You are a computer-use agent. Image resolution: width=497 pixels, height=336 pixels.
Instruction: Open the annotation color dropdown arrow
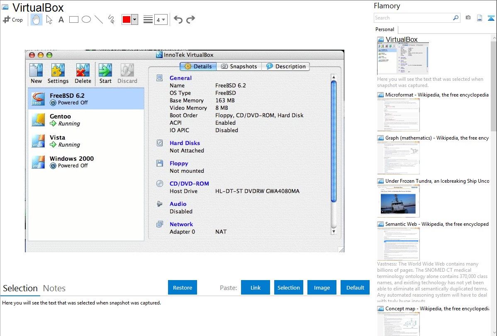coord(135,19)
